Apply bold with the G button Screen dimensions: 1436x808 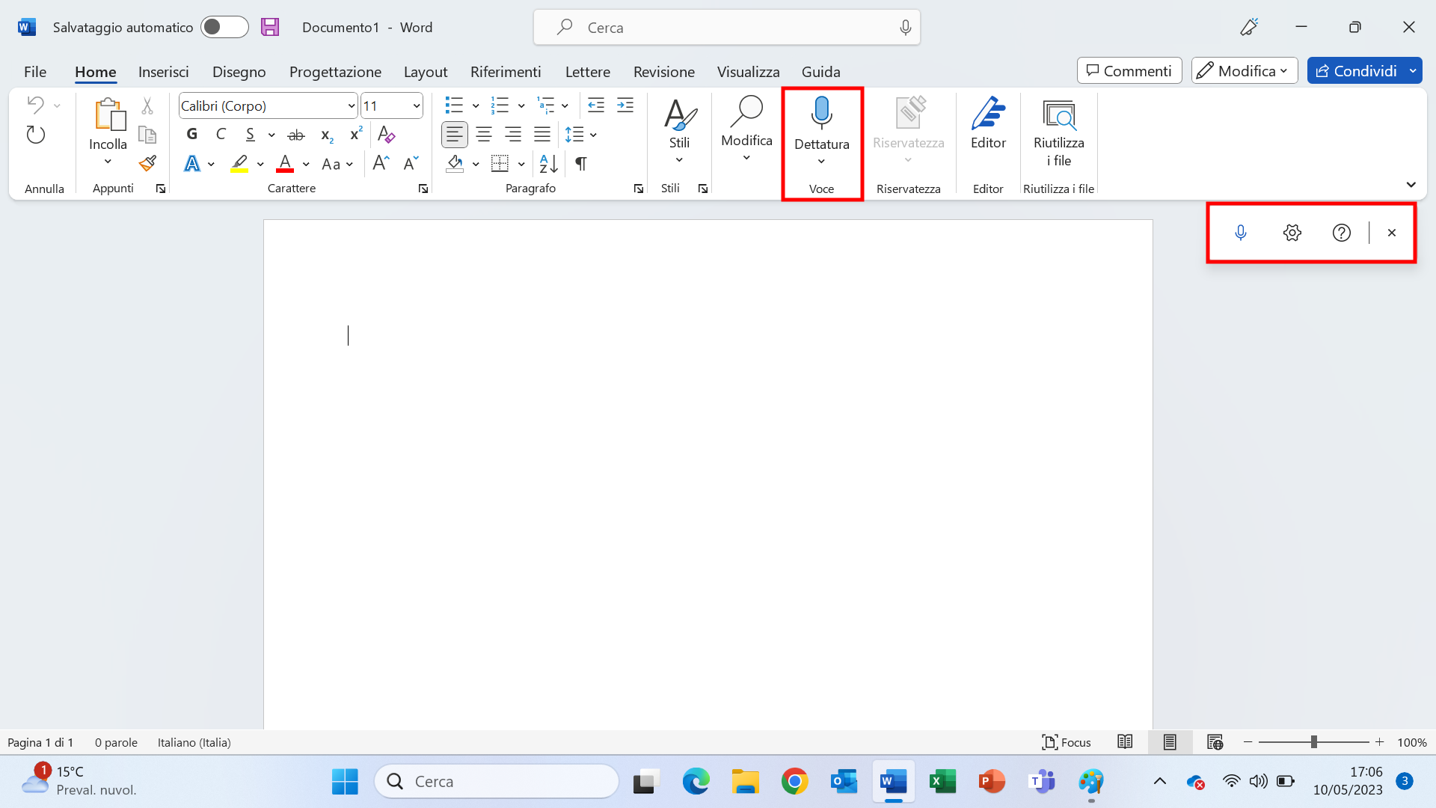[191, 135]
